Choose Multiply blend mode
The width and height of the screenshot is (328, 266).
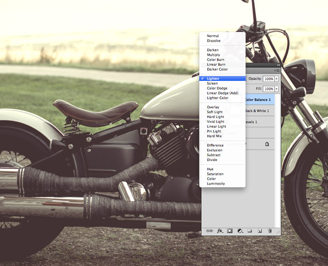tap(214, 55)
